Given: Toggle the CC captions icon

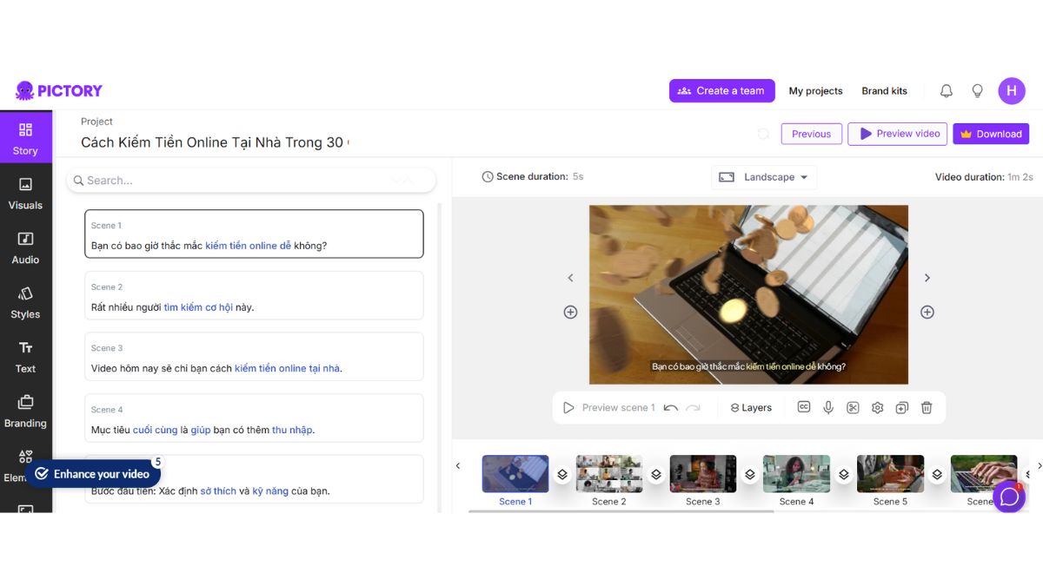Looking at the screenshot, I should (x=804, y=407).
